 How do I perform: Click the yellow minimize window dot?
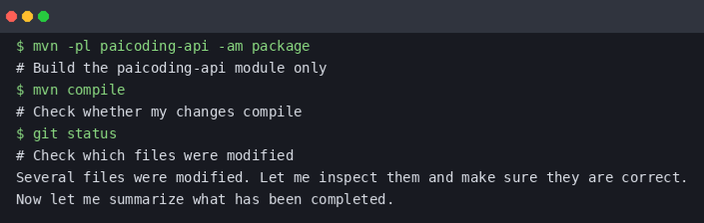[x=27, y=16]
